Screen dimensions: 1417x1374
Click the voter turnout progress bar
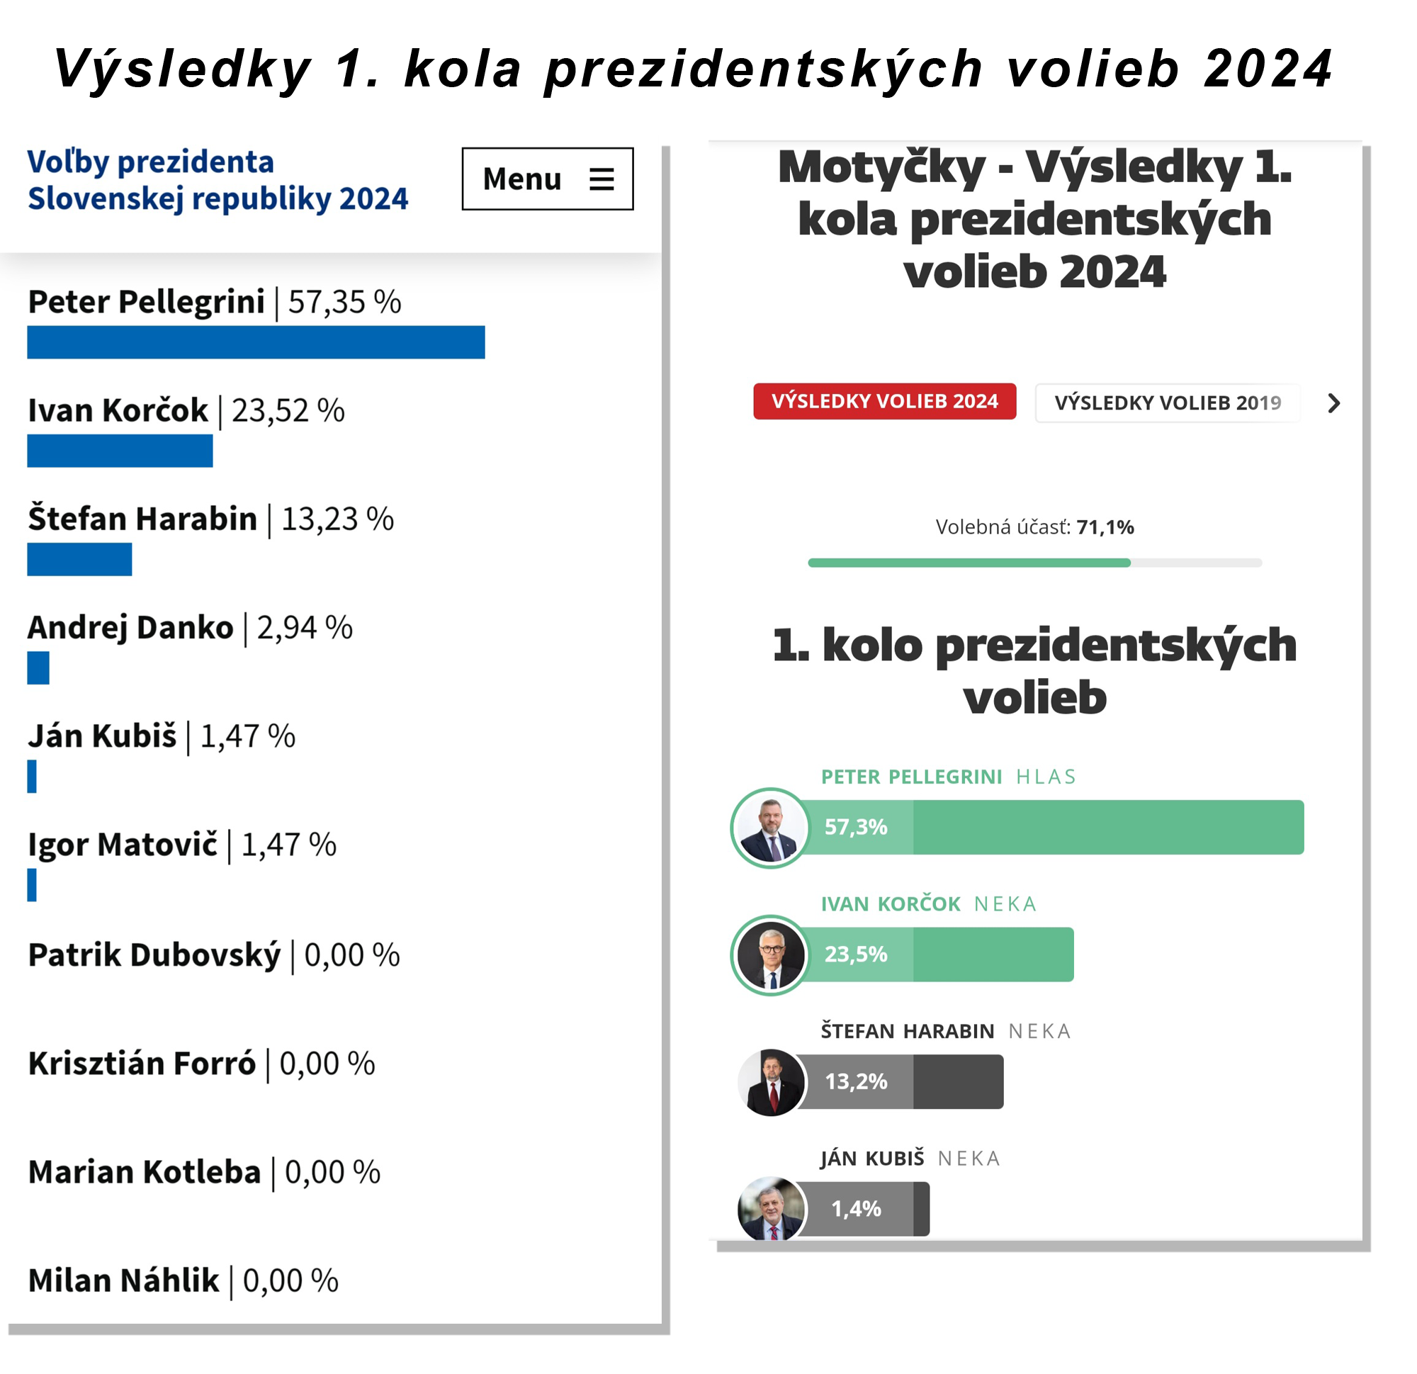pos(1034,563)
